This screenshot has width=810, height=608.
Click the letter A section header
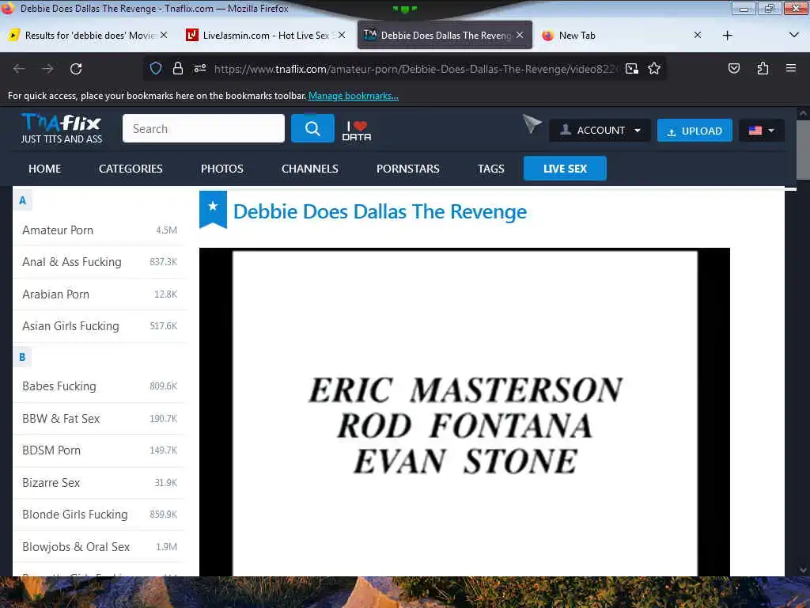point(22,200)
